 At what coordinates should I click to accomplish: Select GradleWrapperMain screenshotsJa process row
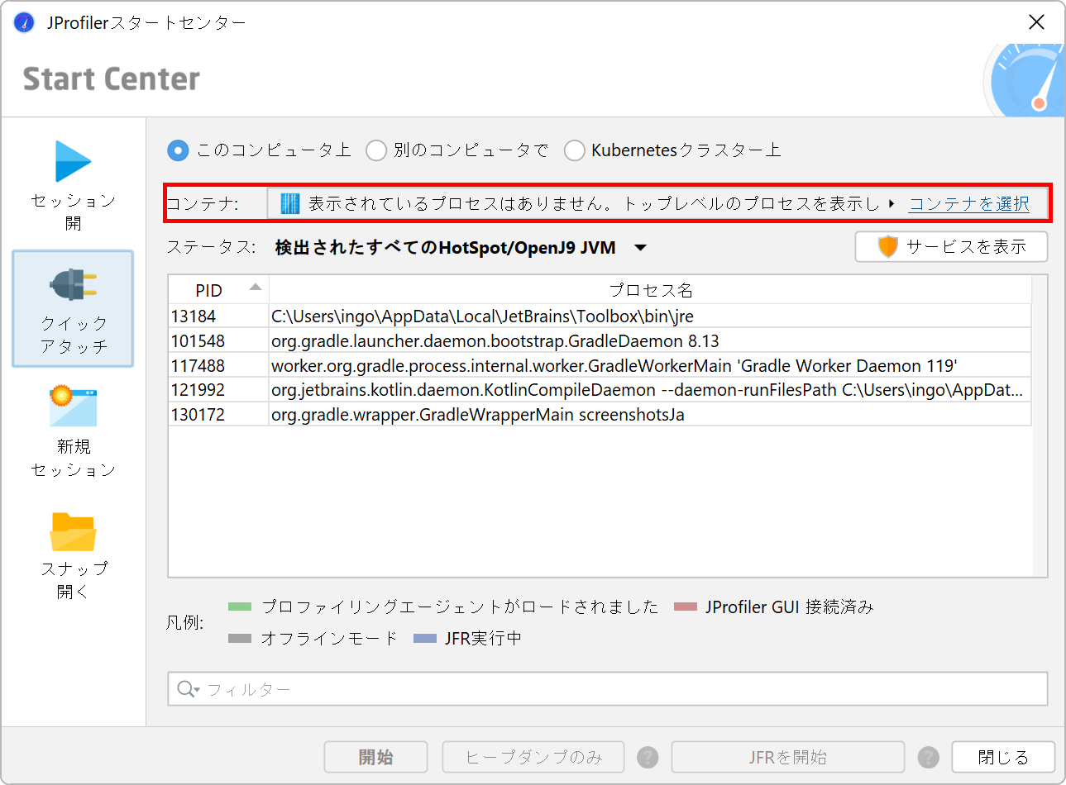(x=600, y=414)
